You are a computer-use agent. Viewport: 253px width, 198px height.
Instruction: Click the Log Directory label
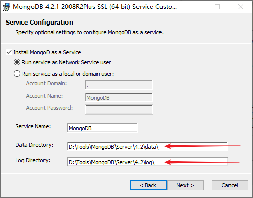(x=33, y=160)
